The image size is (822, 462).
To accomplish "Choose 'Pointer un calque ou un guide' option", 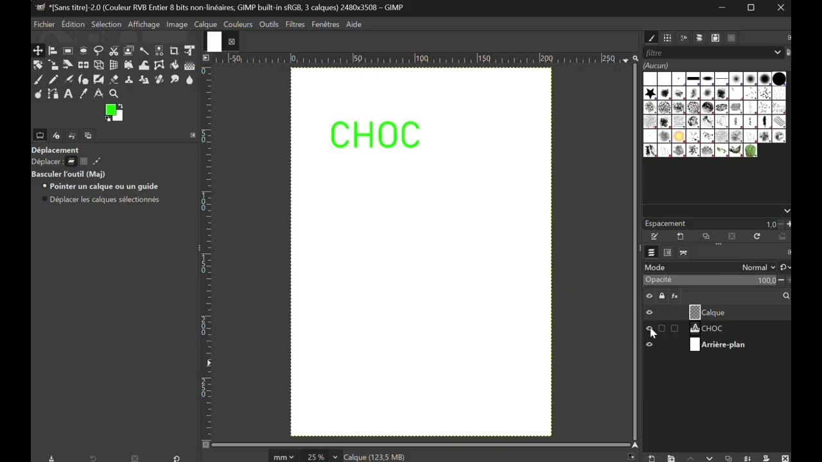I will [100, 186].
